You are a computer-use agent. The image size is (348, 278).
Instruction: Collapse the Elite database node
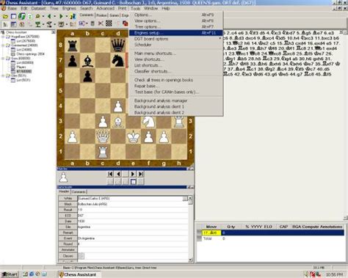3,76
